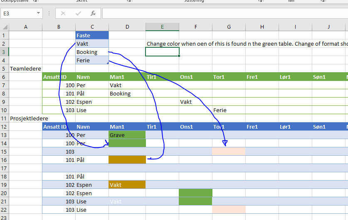Viewport: 348px width, 220px height.
Task: Select column H header
Action: click(262, 27)
